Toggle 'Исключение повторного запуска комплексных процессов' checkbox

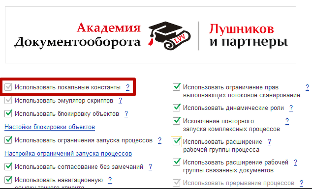[177, 121]
